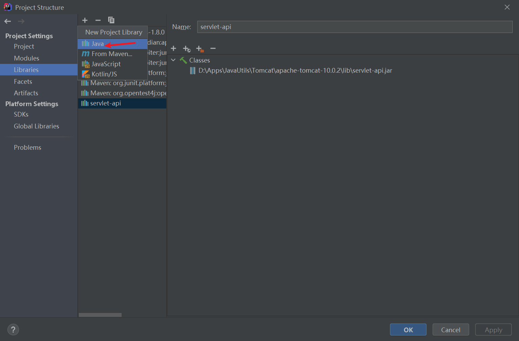Click the copy library icon
The image size is (519, 341).
[x=111, y=20]
